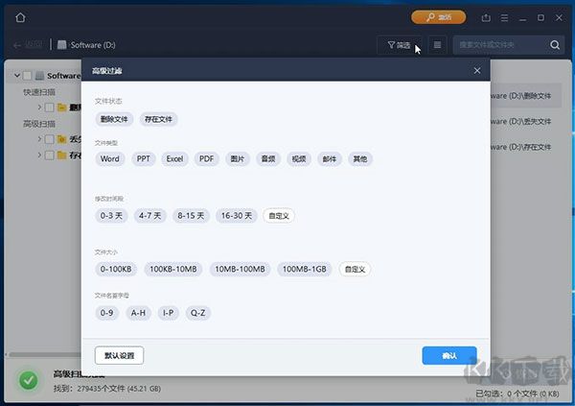The image size is (575, 406).
Task: Click the orange 激活 activate button
Action: tap(438, 17)
